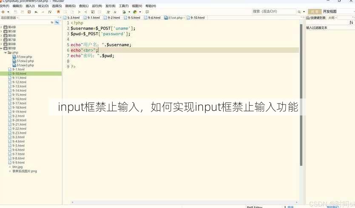Click the 搜索 (双击Ctrl) search field
355x208 pixels.
click(x=274, y=11)
